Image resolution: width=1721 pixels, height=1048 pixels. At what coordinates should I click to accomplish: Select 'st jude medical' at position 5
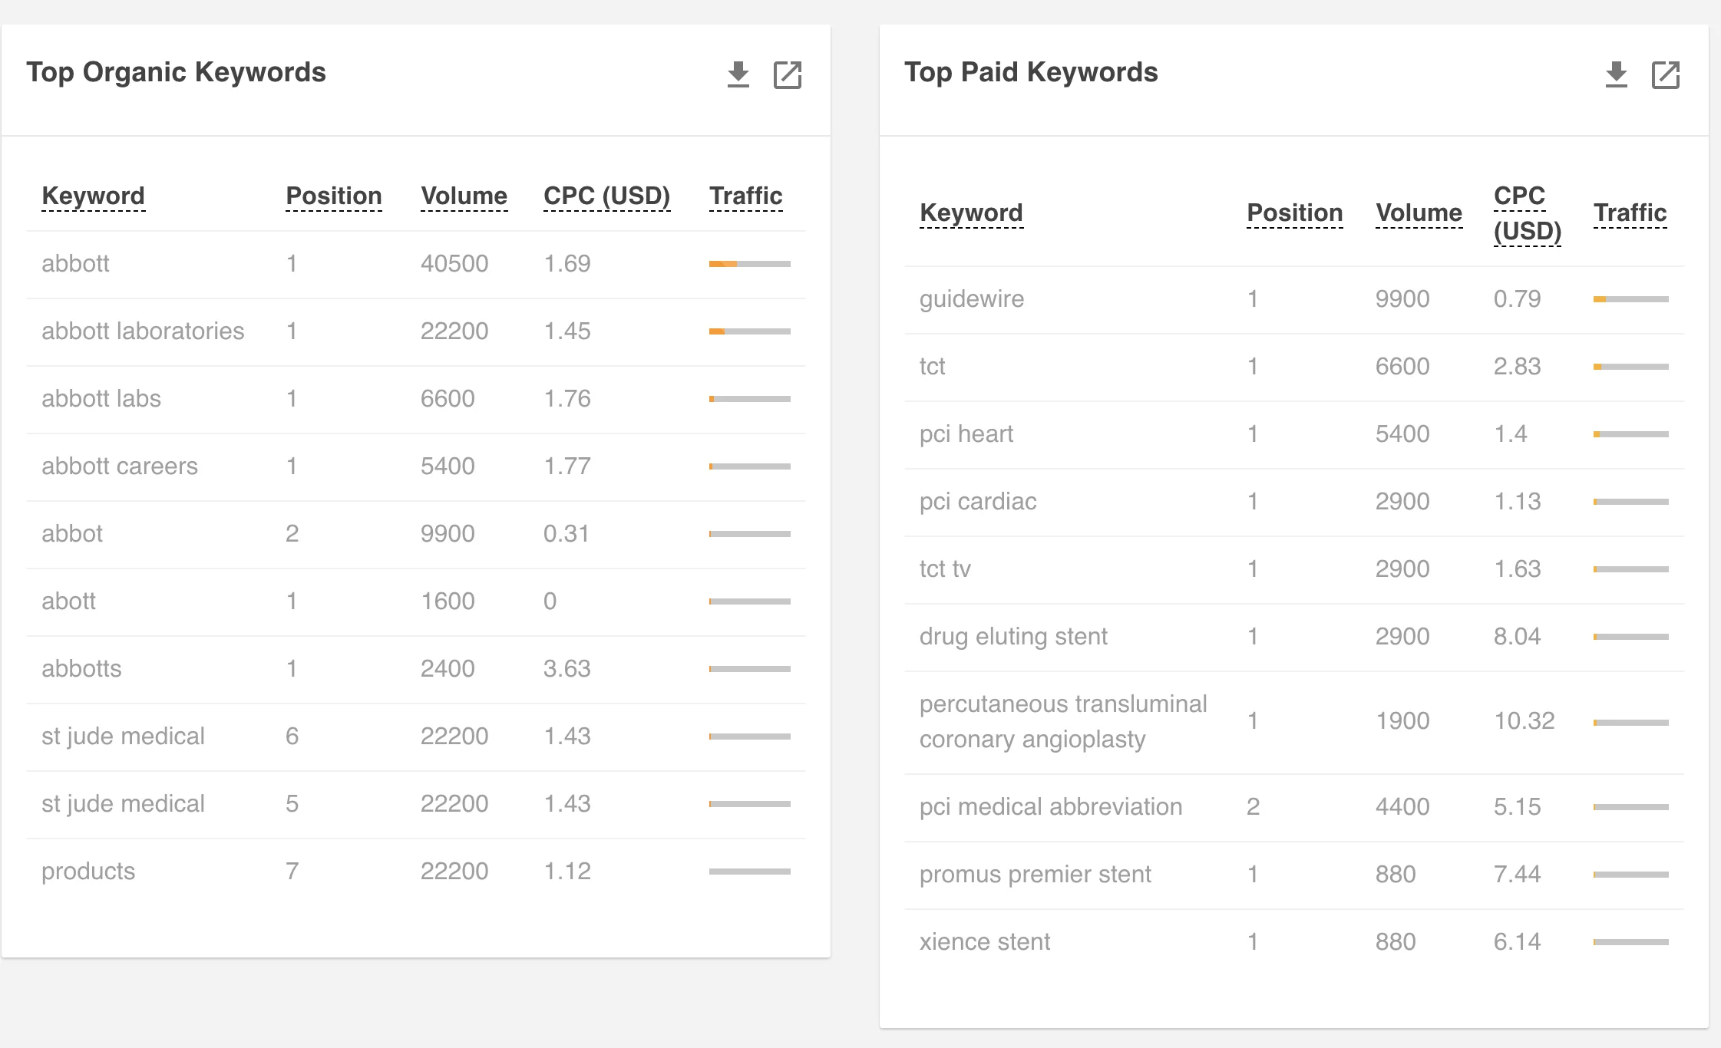tap(123, 804)
